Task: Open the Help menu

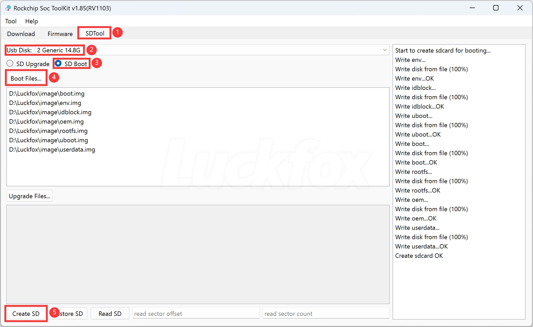Action: tap(31, 21)
